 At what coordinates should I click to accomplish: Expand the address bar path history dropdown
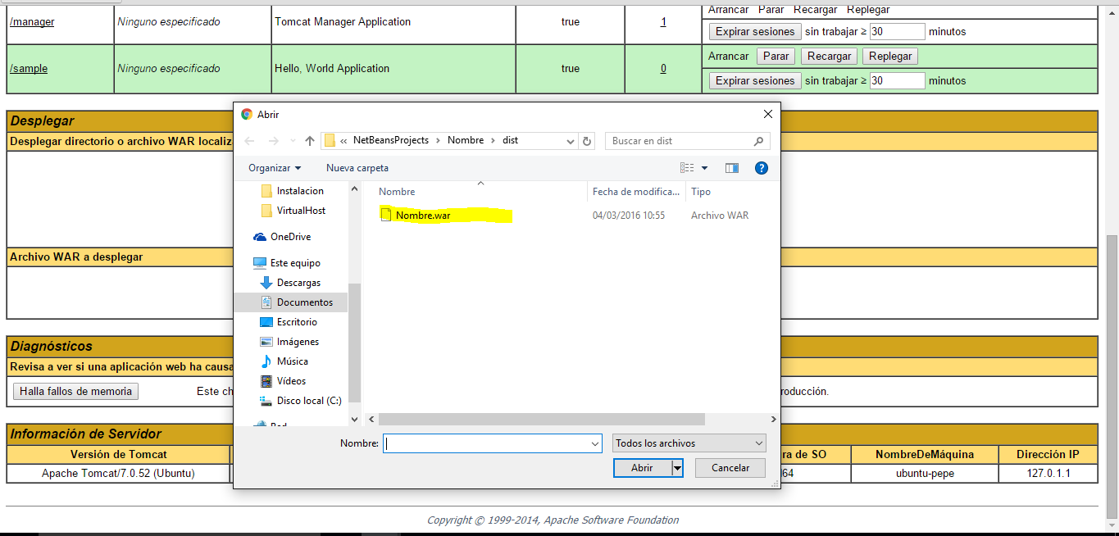pyautogui.click(x=571, y=141)
